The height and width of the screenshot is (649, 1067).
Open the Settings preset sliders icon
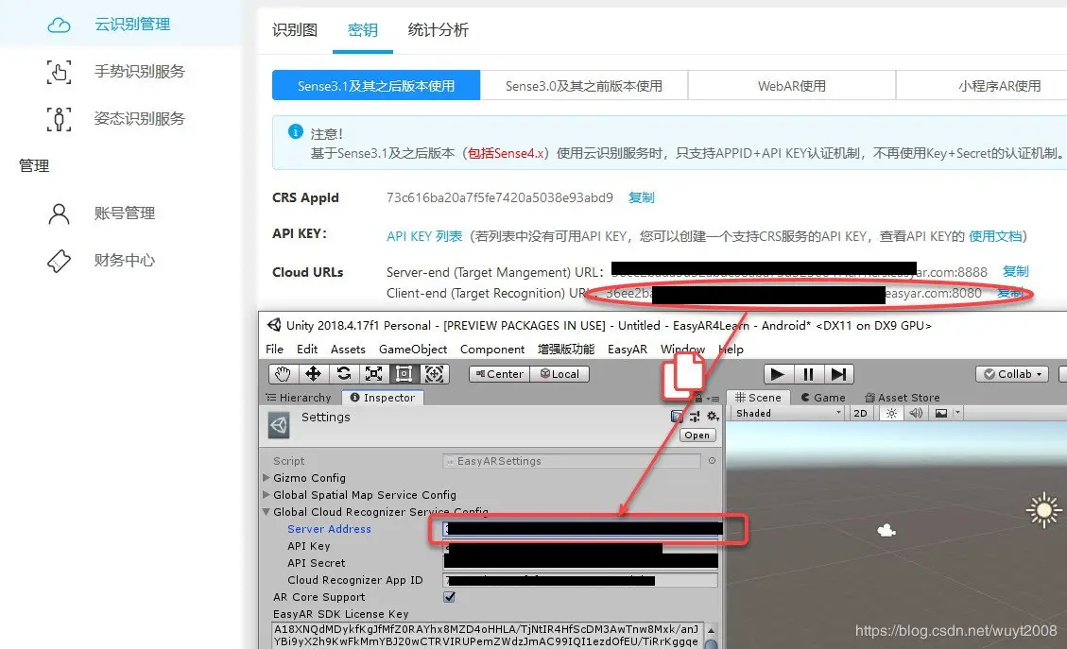[695, 417]
